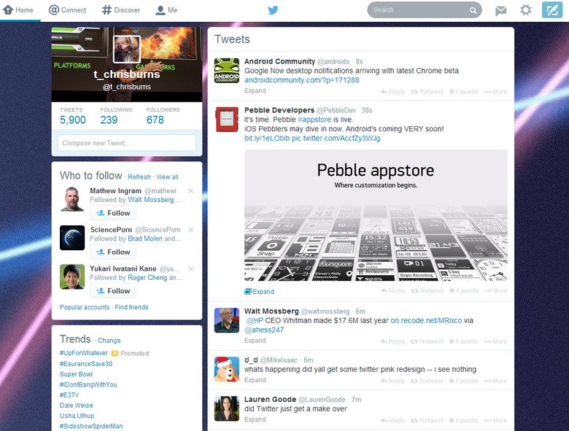
Task: Dismiss the Mathew Ingram suggestion
Action: point(191,191)
